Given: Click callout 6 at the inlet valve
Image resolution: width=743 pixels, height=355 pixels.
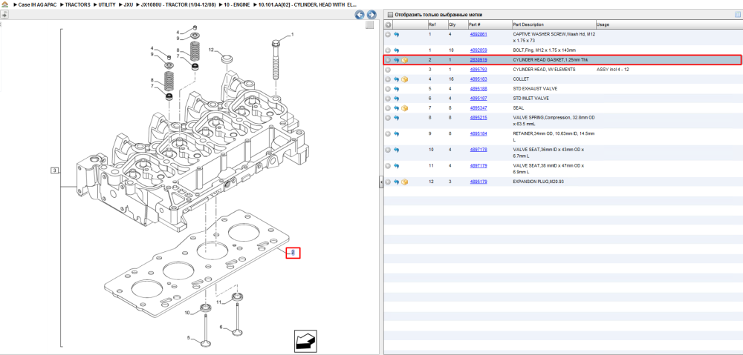Looking at the screenshot, I should click(221, 327).
